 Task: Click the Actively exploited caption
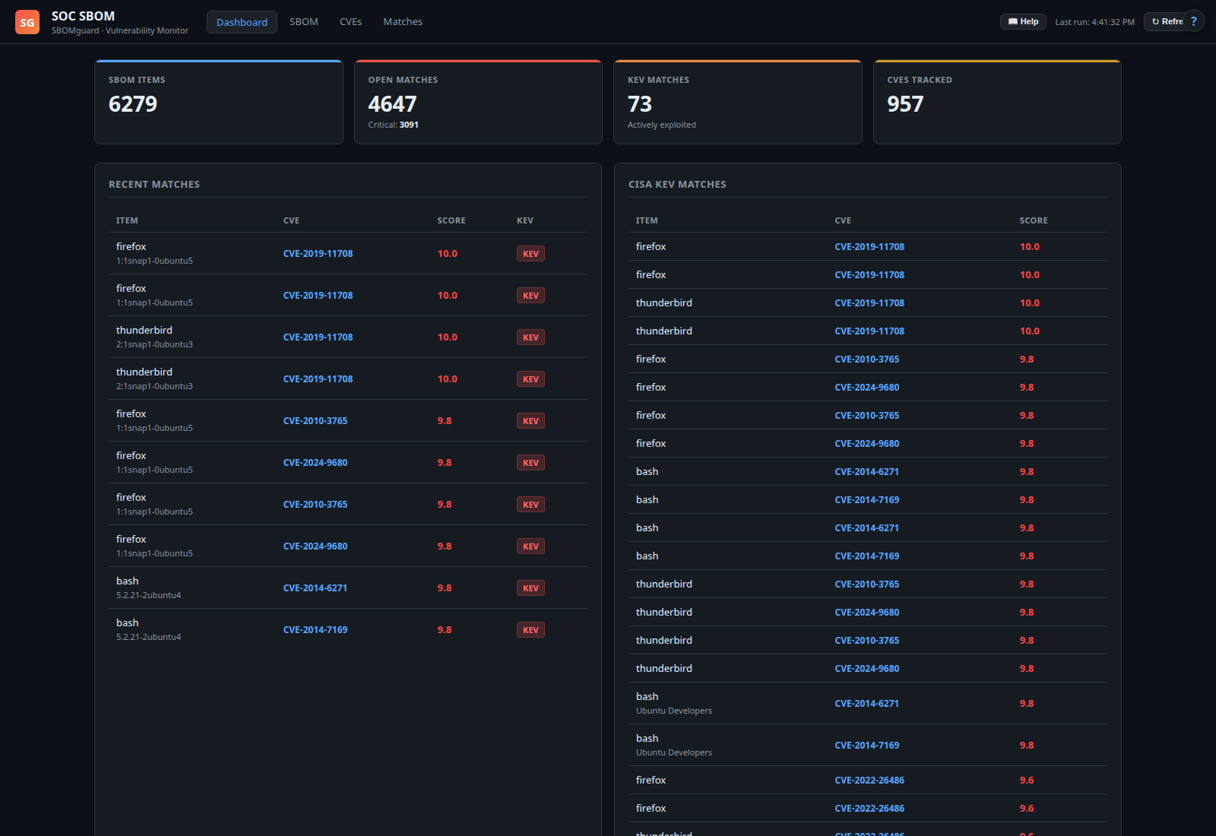[x=662, y=125]
